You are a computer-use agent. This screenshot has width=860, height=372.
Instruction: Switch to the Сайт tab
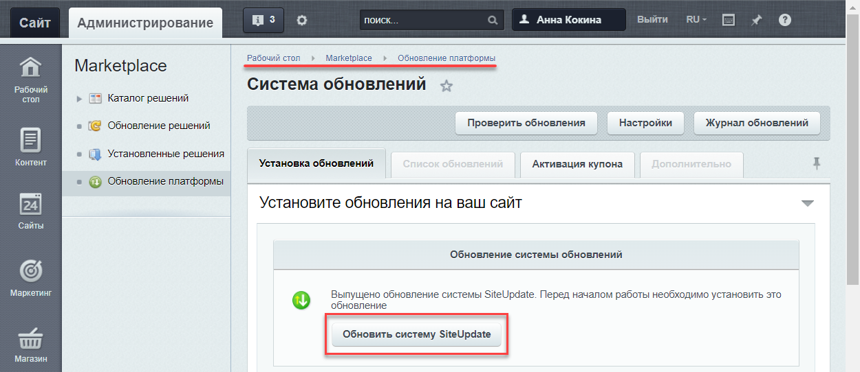(x=34, y=23)
